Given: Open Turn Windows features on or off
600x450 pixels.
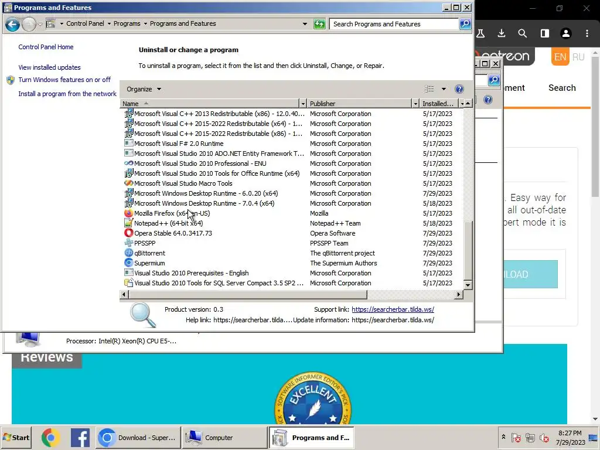Looking at the screenshot, I should tap(64, 80).
